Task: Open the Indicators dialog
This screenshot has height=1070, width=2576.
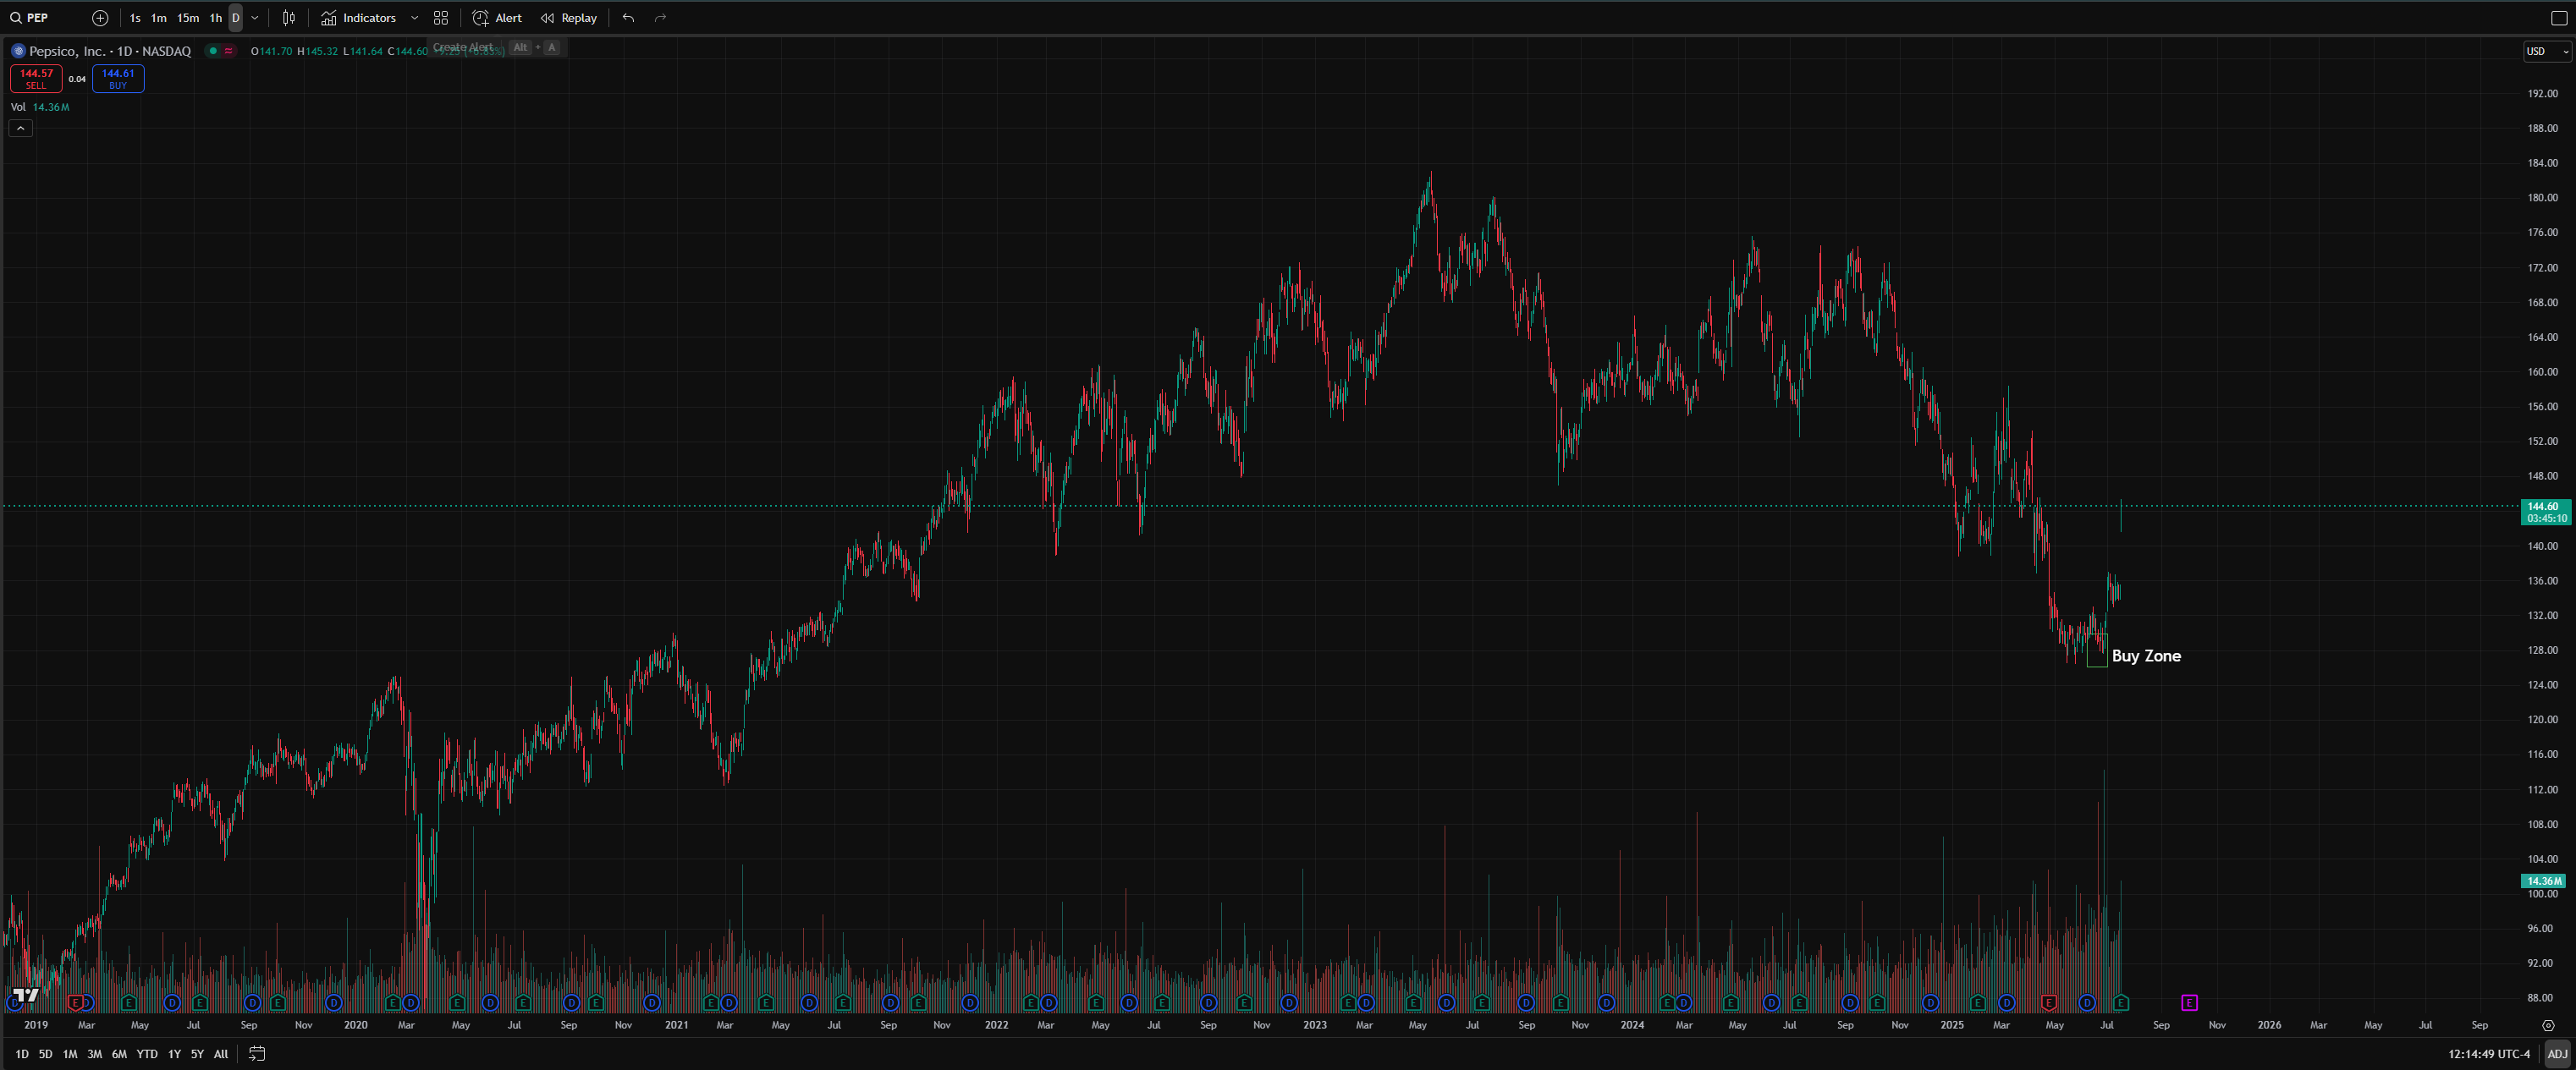Action: [359, 18]
